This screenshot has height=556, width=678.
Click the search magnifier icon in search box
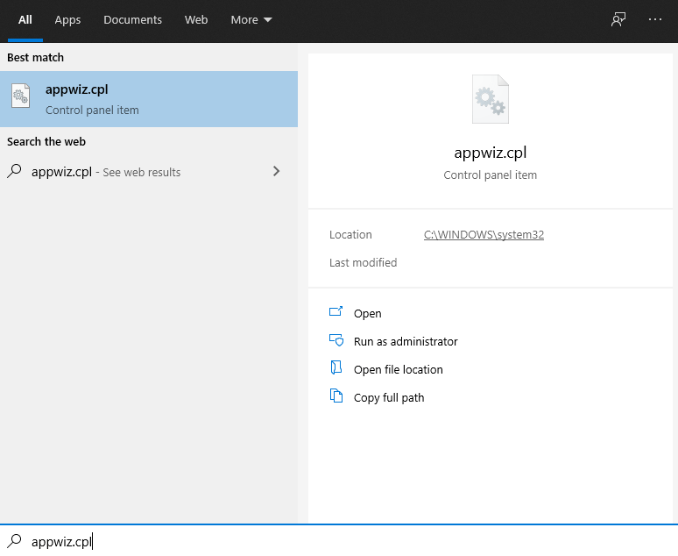click(14, 541)
